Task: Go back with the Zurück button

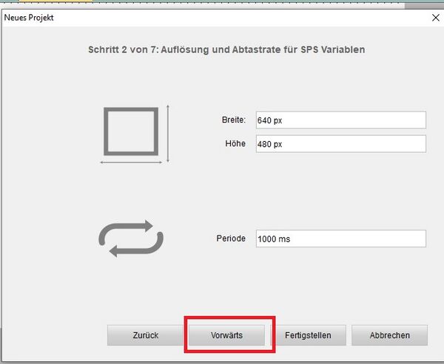Action: (145, 335)
